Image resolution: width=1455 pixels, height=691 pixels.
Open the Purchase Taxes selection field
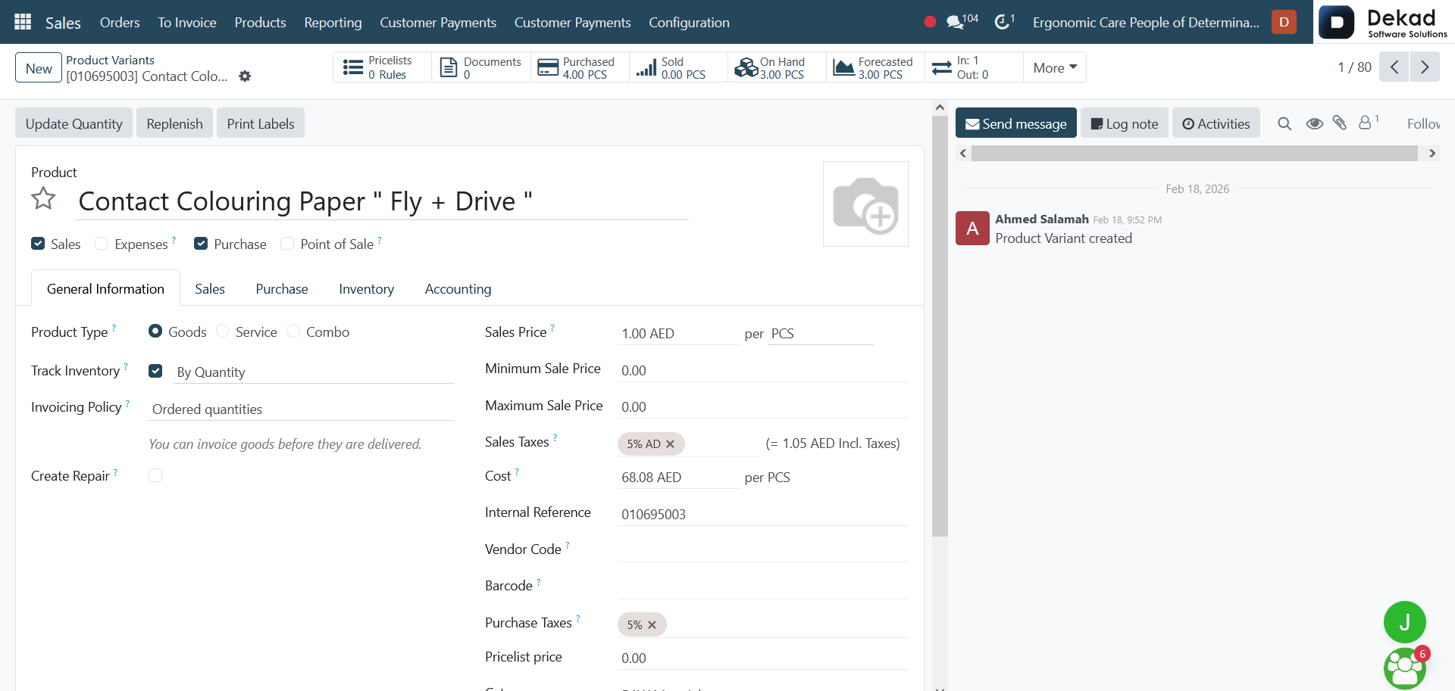[x=763, y=625]
